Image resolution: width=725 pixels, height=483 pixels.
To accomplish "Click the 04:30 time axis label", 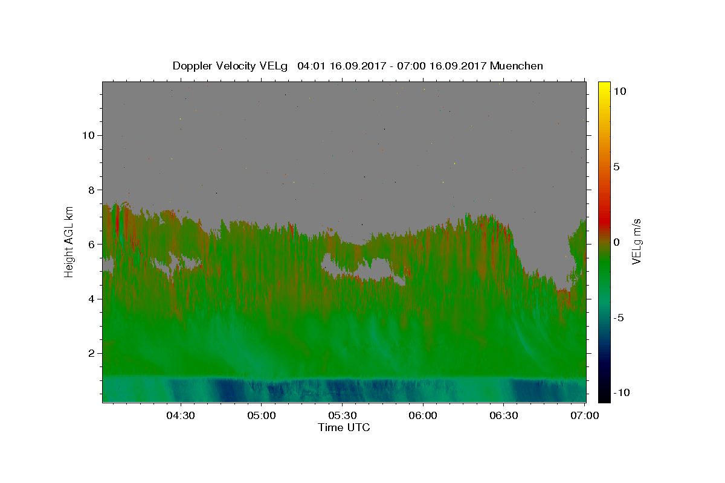I will click(x=181, y=415).
